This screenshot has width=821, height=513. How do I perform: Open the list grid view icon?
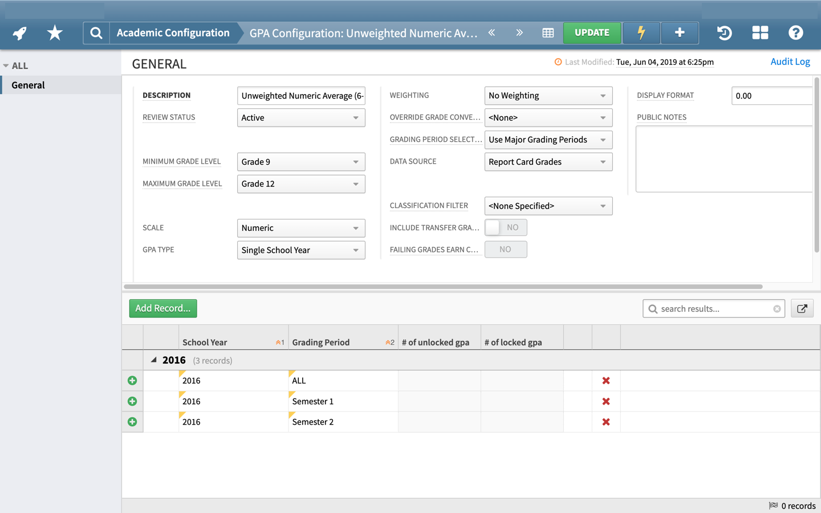tap(548, 33)
